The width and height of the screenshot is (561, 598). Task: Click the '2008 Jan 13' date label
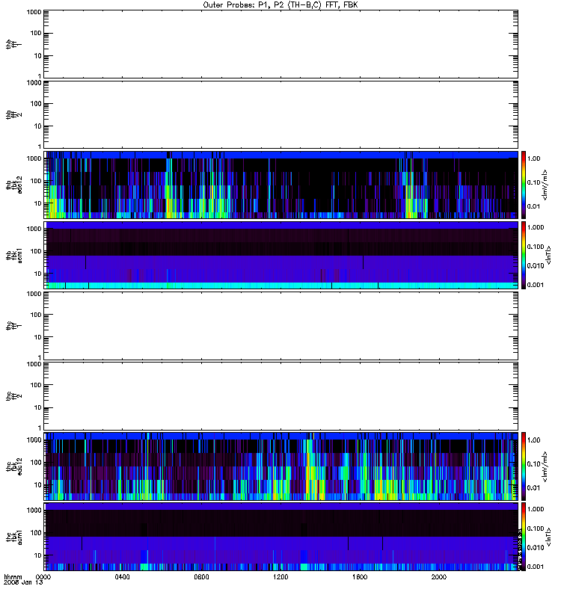coord(23,583)
